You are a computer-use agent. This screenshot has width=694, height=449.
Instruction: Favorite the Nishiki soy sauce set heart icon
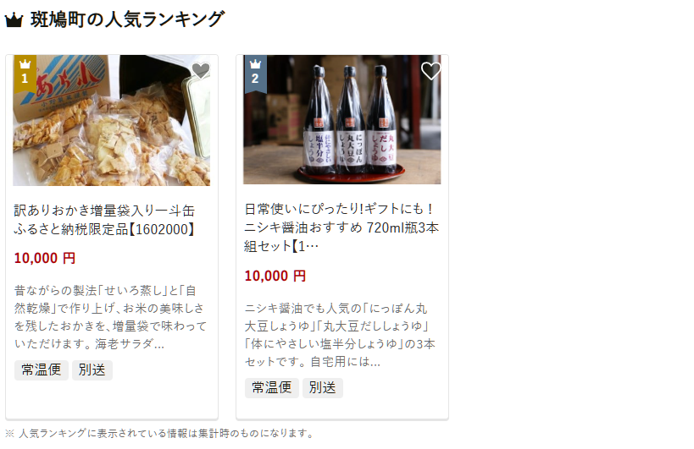click(x=430, y=71)
